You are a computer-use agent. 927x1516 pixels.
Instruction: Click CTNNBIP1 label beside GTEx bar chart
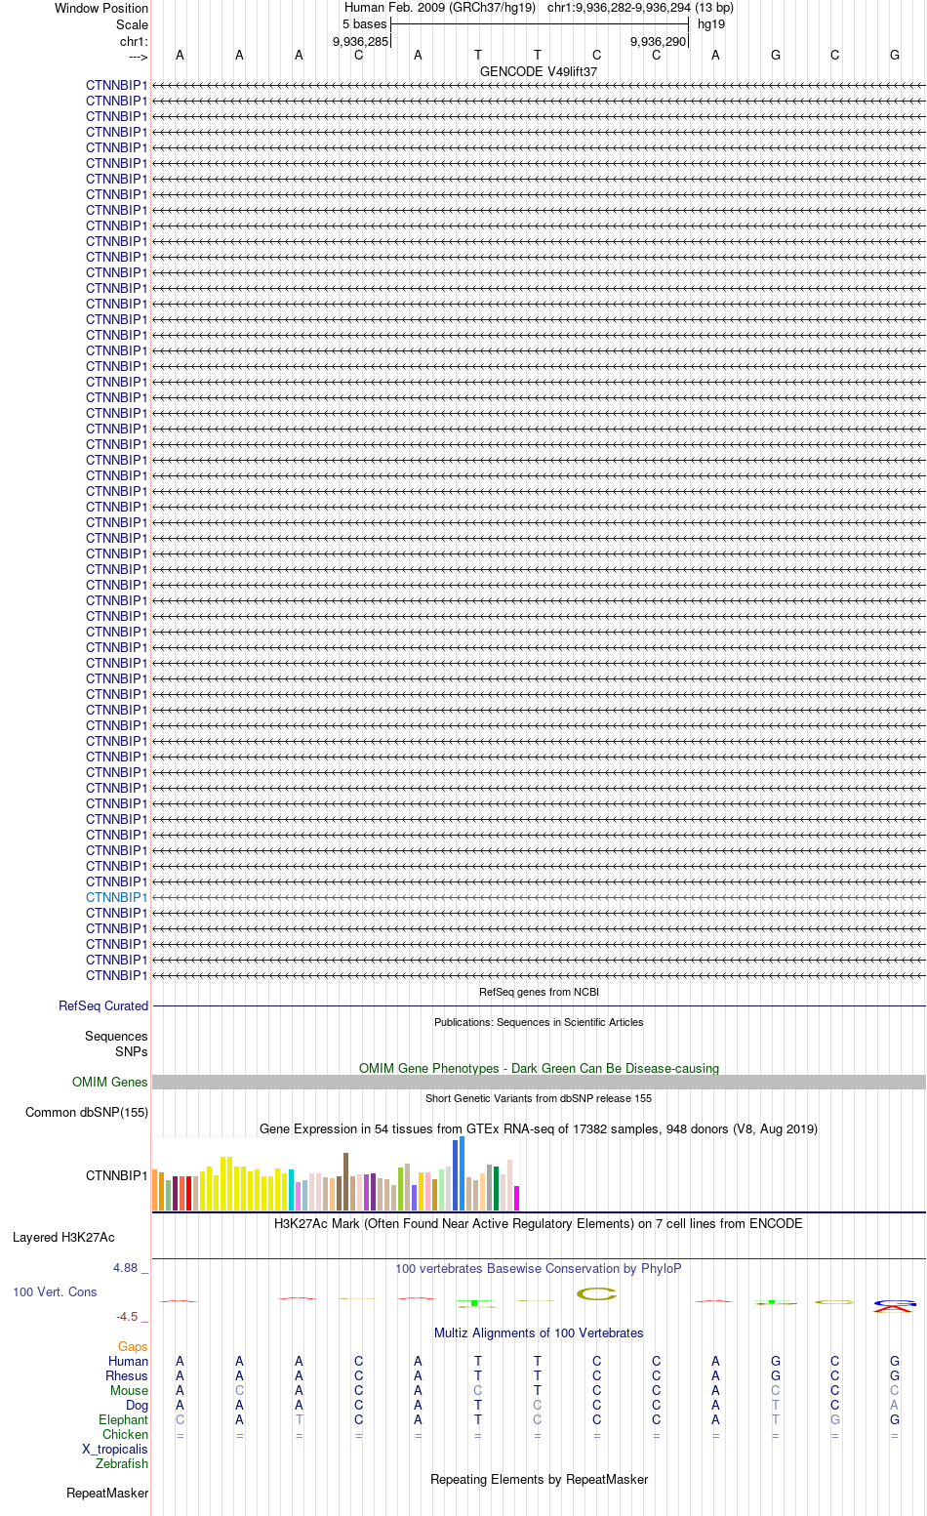click(x=116, y=1175)
